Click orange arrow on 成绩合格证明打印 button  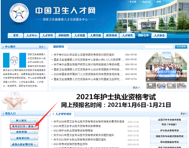[x=35, y=144]
